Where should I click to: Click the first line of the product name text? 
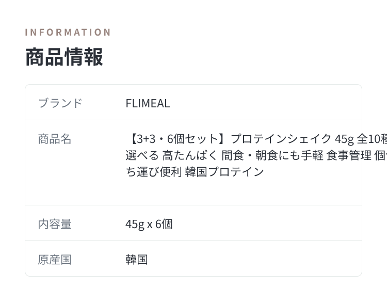click(x=256, y=139)
